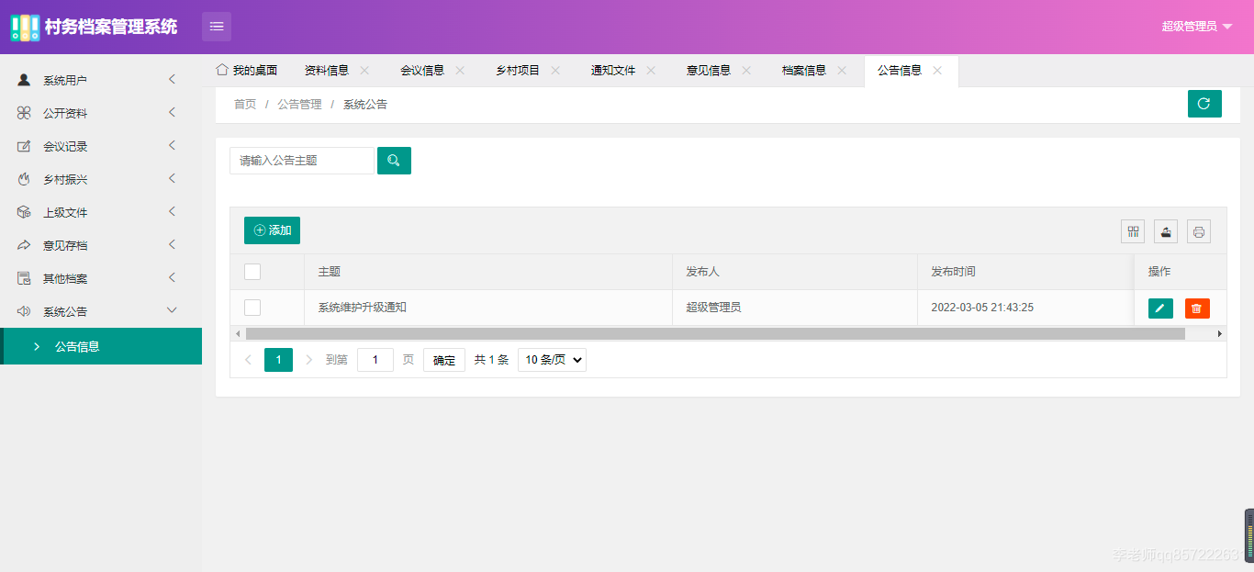This screenshot has width=1254, height=572.
Task: Go to the 首页 breadcrumb link
Action: (x=245, y=105)
